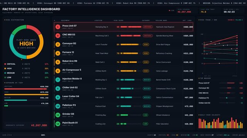
Task: Click the Filter Saturation failure mode
Action: pos(162,124)
